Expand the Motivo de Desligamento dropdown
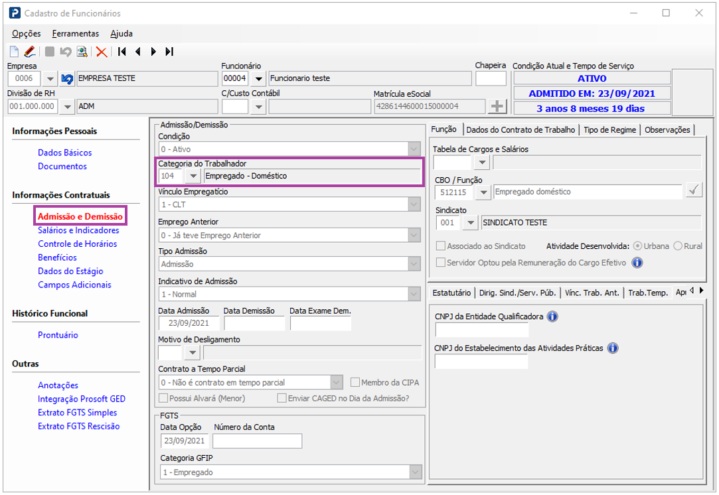This screenshot has height=495, width=719. click(193, 352)
